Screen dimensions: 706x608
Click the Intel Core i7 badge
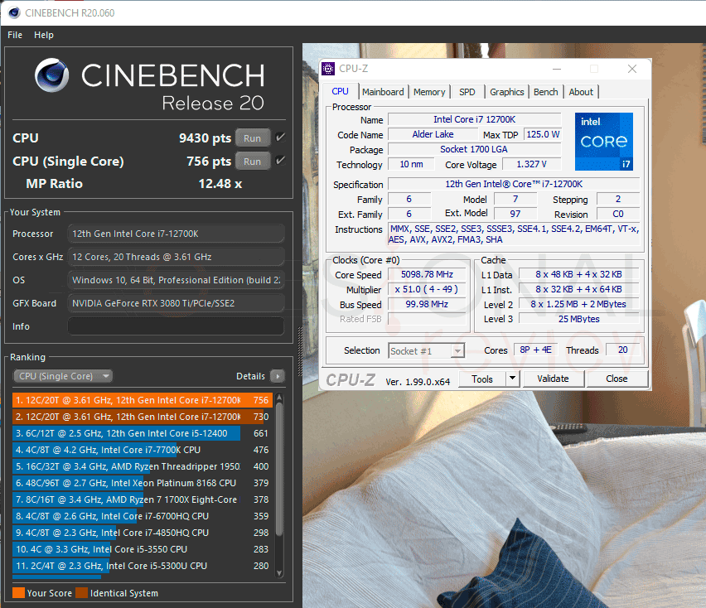point(604,142)
